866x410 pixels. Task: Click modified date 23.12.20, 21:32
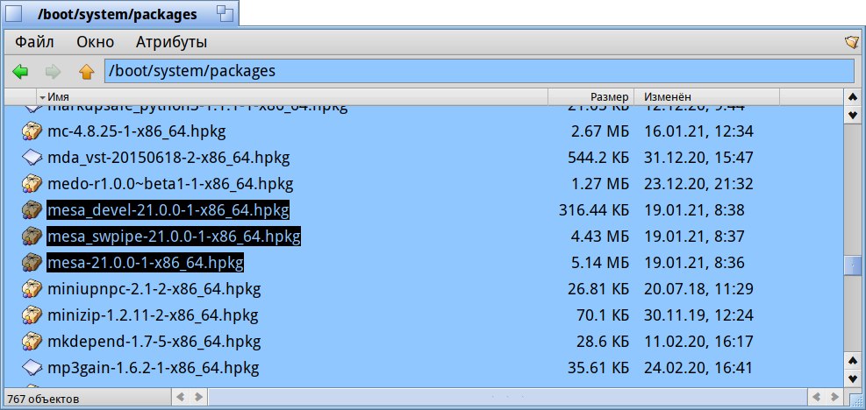click(x=698, y=184)
